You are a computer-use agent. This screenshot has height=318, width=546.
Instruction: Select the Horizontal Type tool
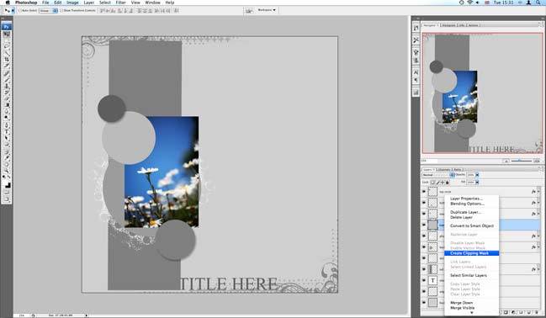click(x=7, y=131)
